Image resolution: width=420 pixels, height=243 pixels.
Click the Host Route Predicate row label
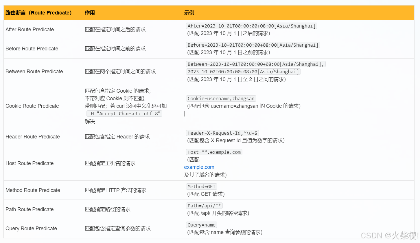coord(30,163)
